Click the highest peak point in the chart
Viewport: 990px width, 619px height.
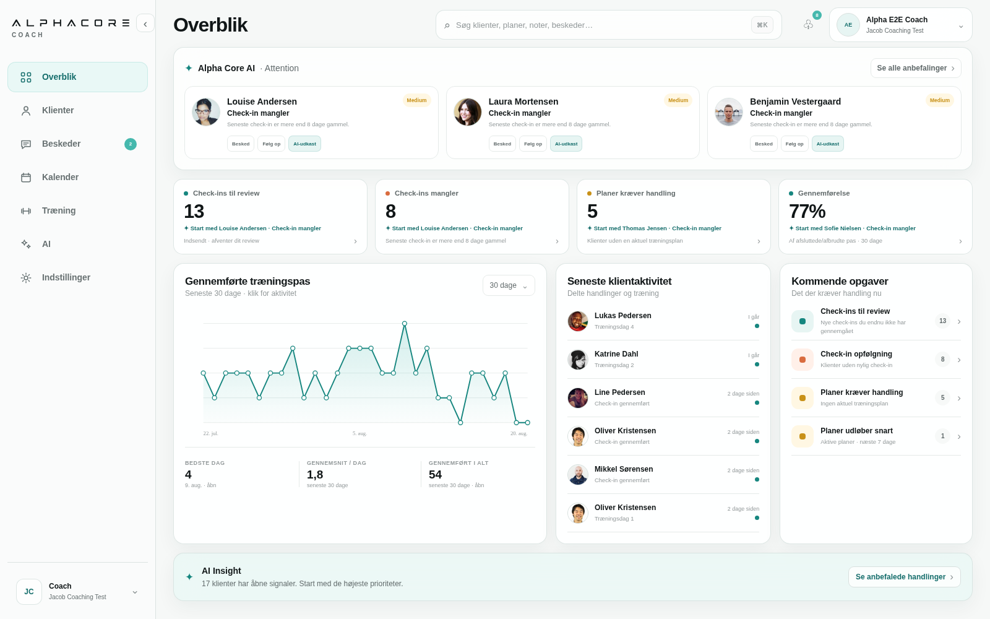405,323
